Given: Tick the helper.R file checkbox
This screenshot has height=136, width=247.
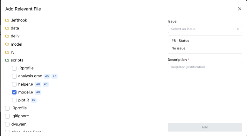Looking at the screenshot, I should [x=14, y=84].
